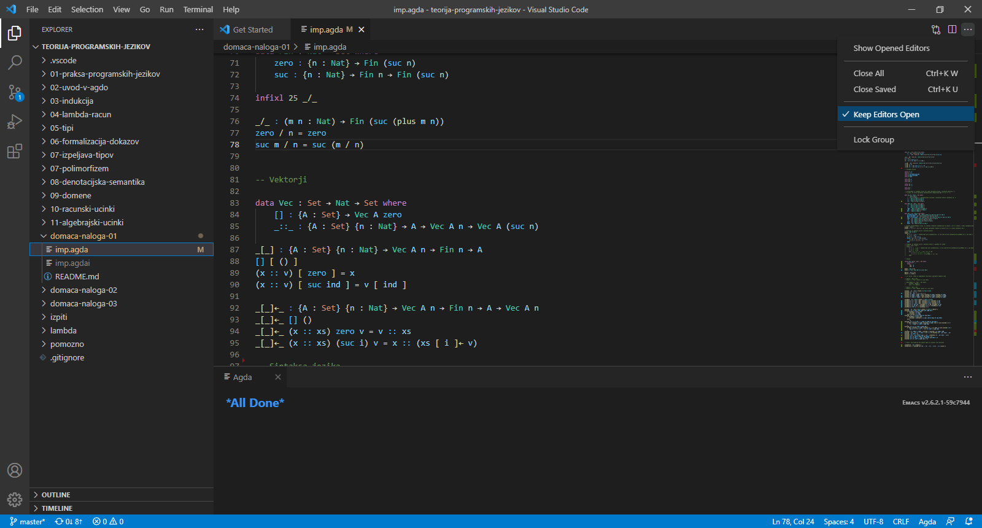Click the editor minimap code overview

click(936, 249)
